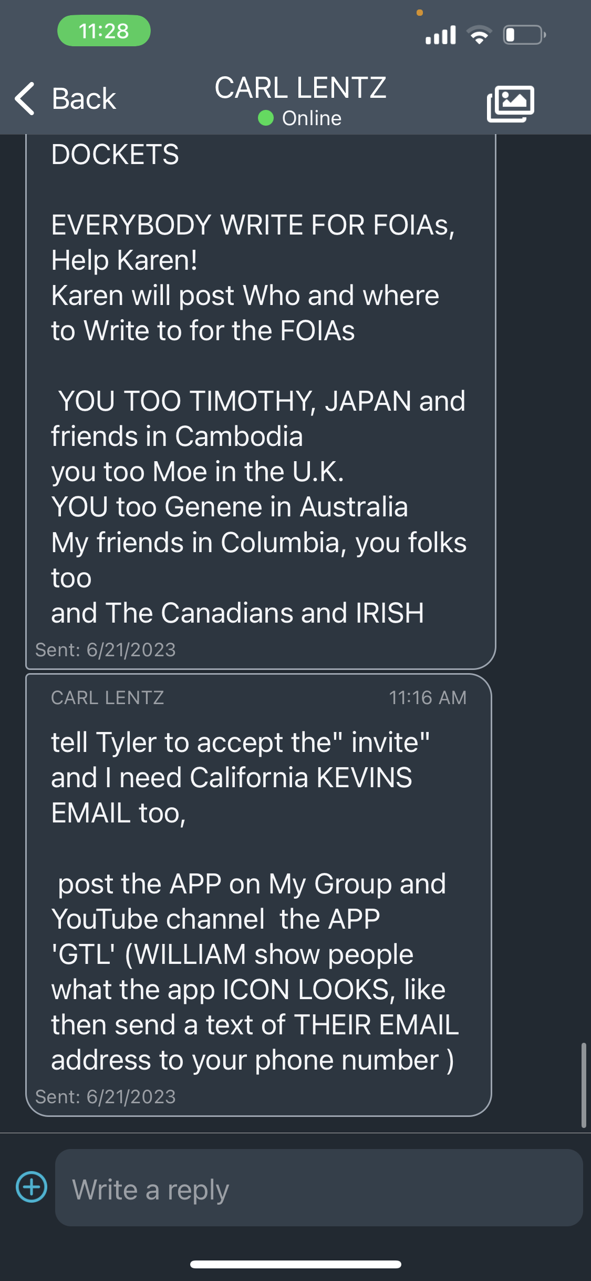Open the photo gallery icon
Viewport: 591px width, 1281px height.
click(x=511, y=104)
